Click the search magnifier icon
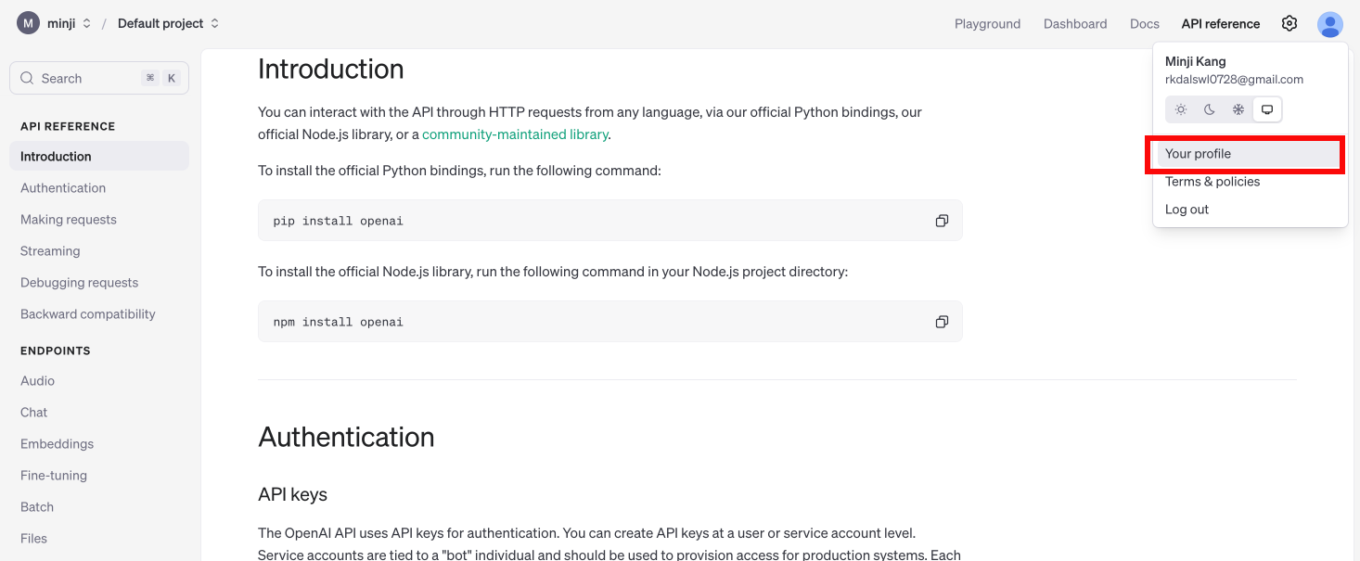Image resolution: width=1360 pixels, height=561 pixels. point(27,79)
